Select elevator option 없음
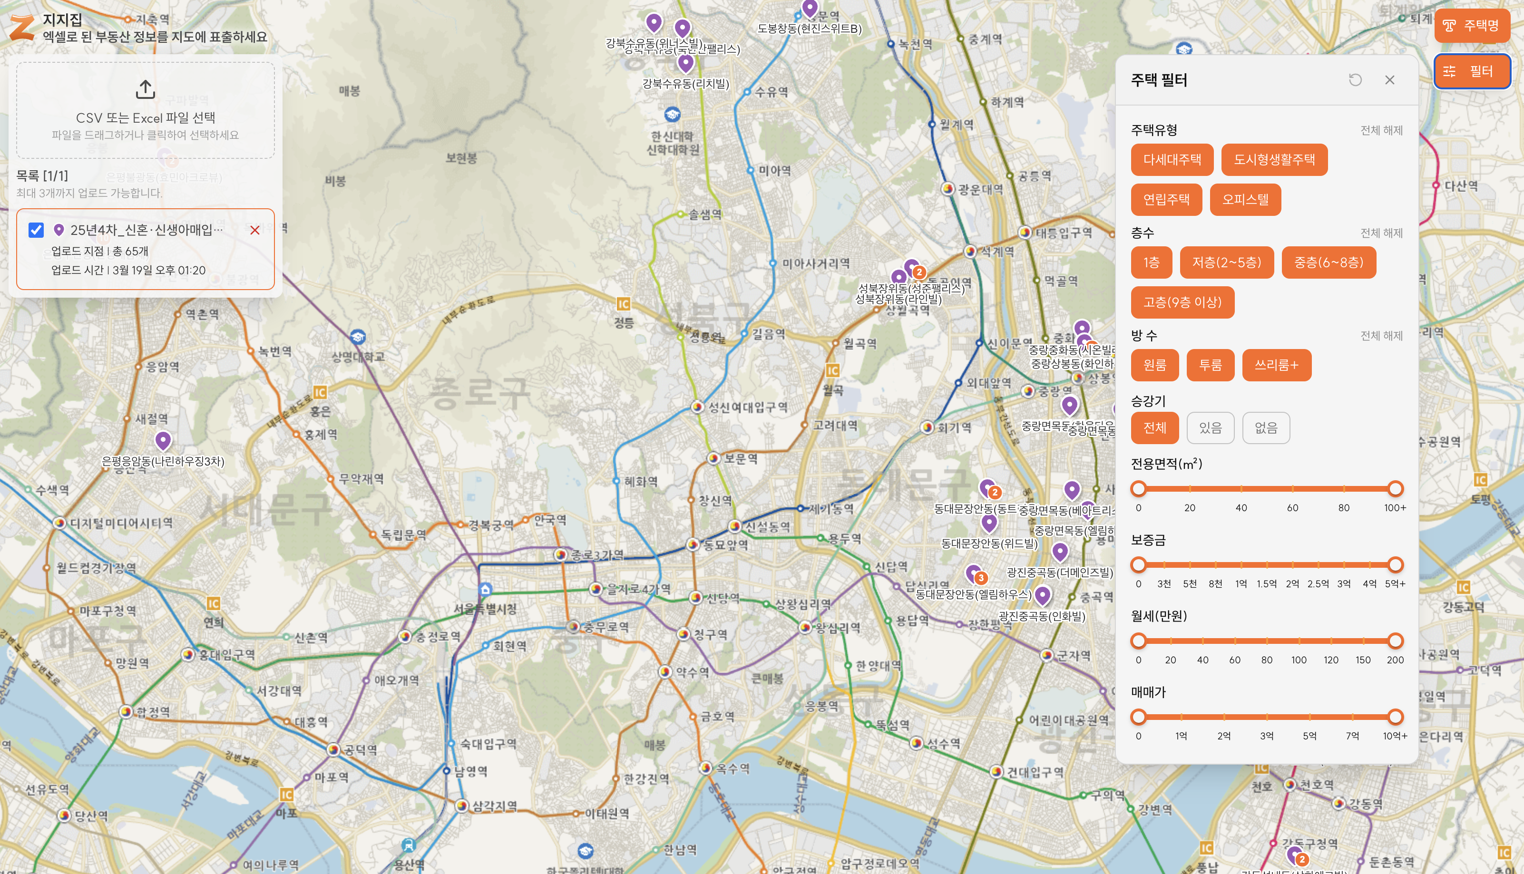The height and width of the screenshot is (874, 1524). click(x=1265, y=427)
